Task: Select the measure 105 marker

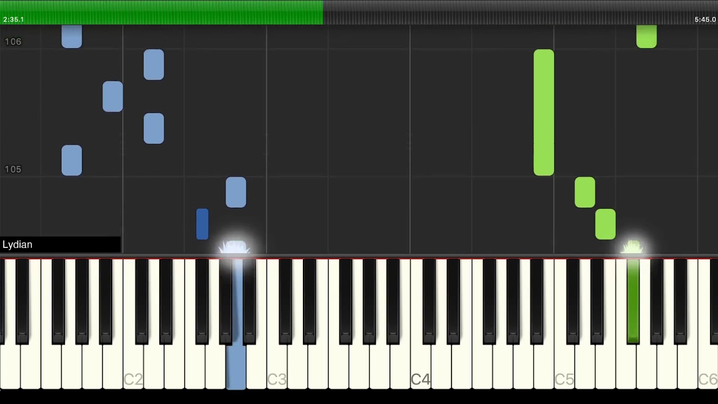Action: [x=13, y=169]
